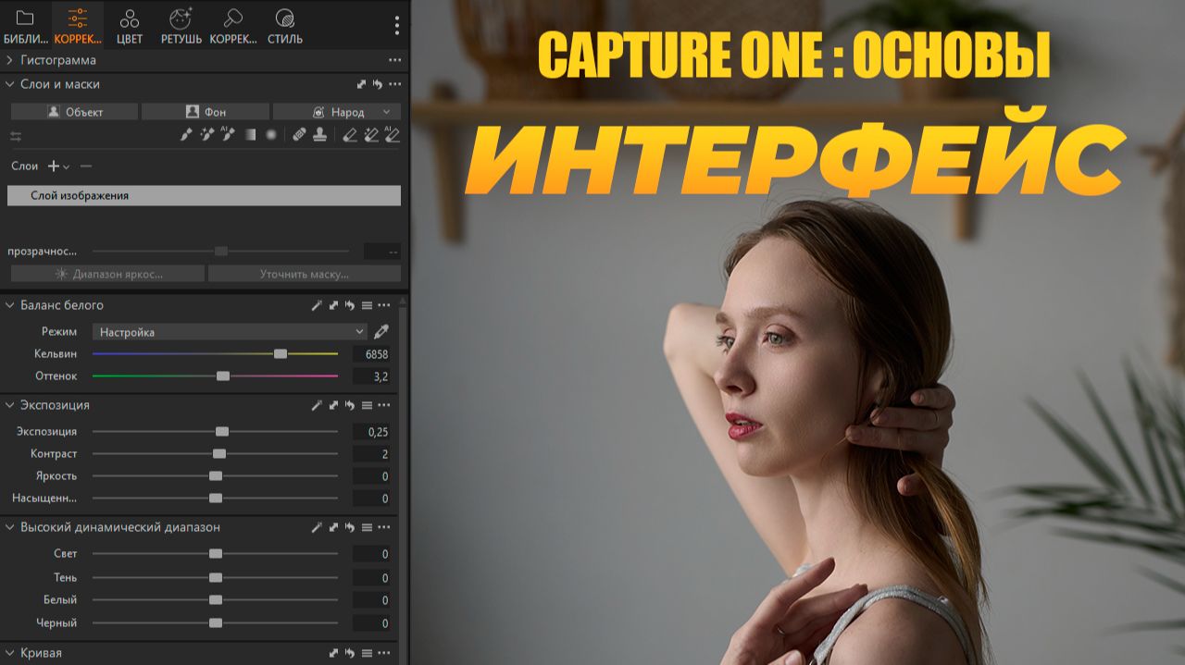Add a new layer with plus
Image resolution: width=1185 pixels, height=665 pixels.
coord(53,166)
